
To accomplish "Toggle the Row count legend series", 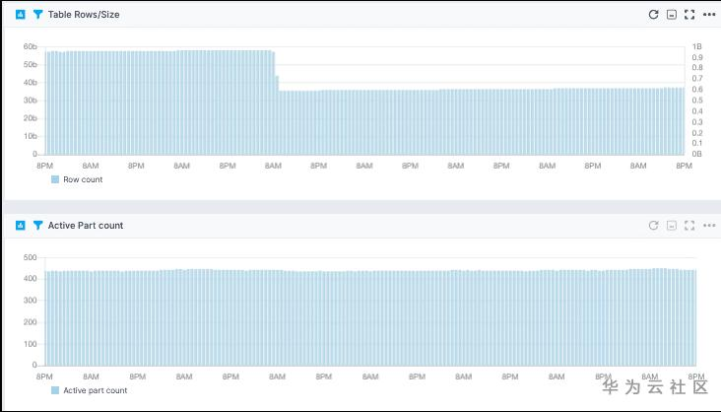I will pyautogui.click(x=77, y=179).
